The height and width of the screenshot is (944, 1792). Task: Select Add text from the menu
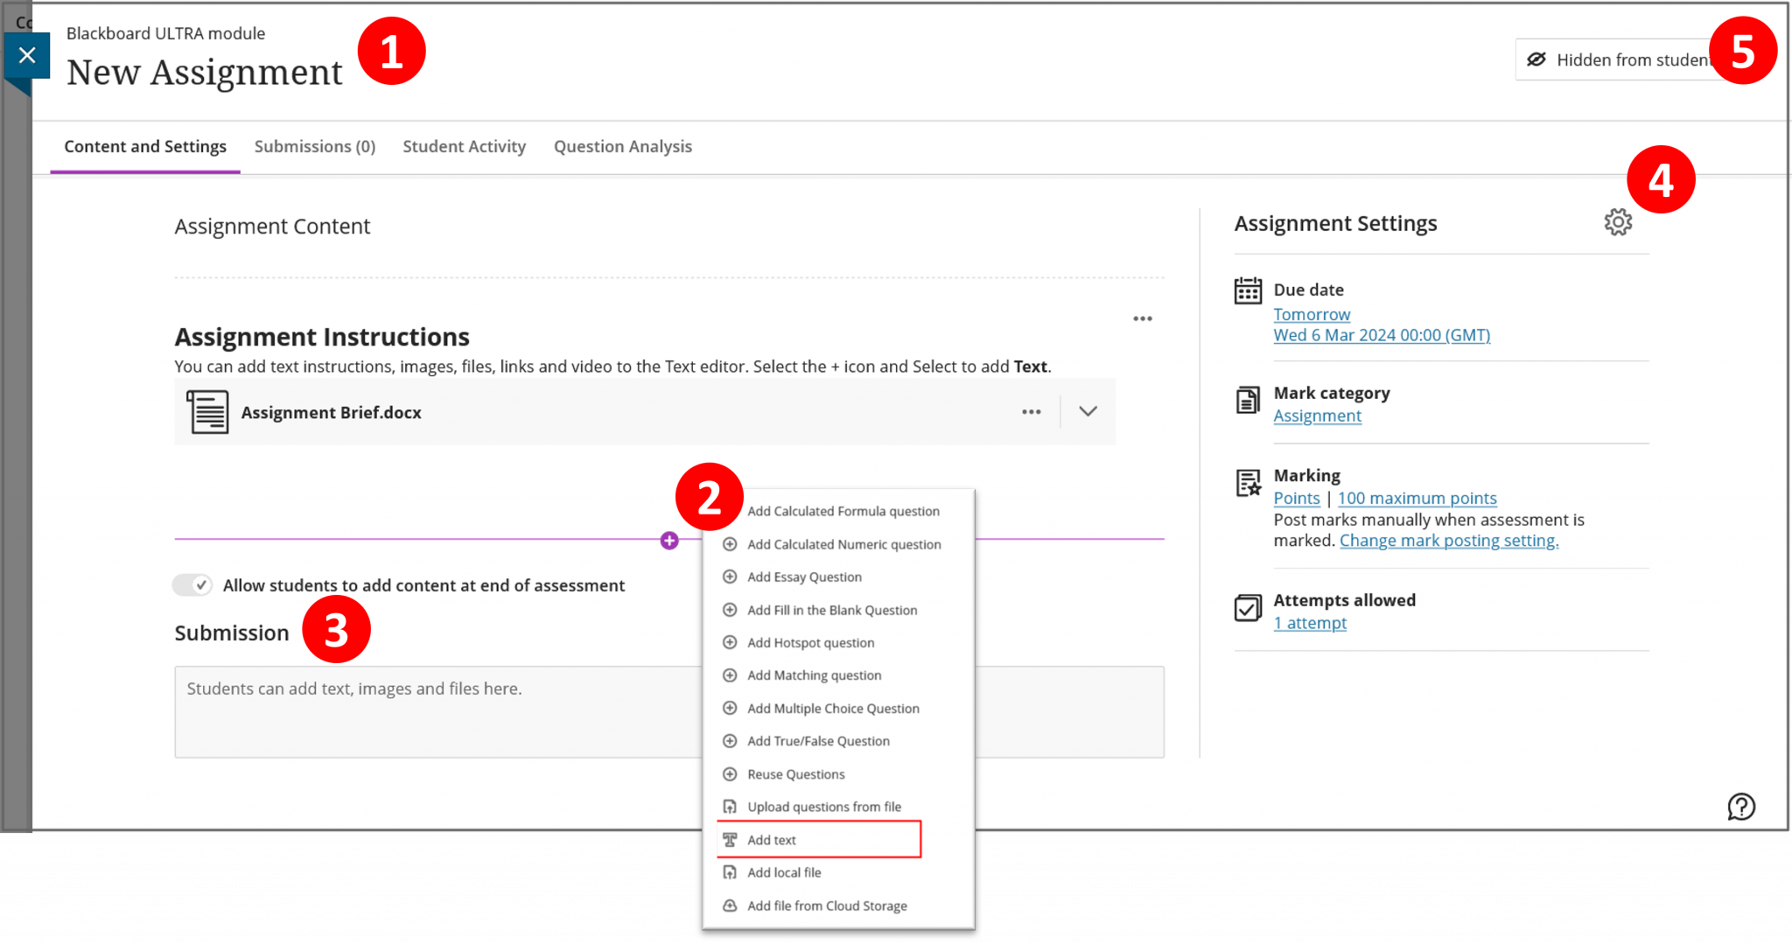(x=772, y=840)
